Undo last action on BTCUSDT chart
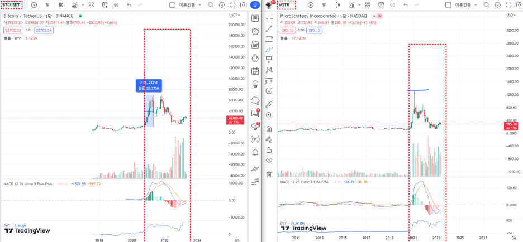 130,5
